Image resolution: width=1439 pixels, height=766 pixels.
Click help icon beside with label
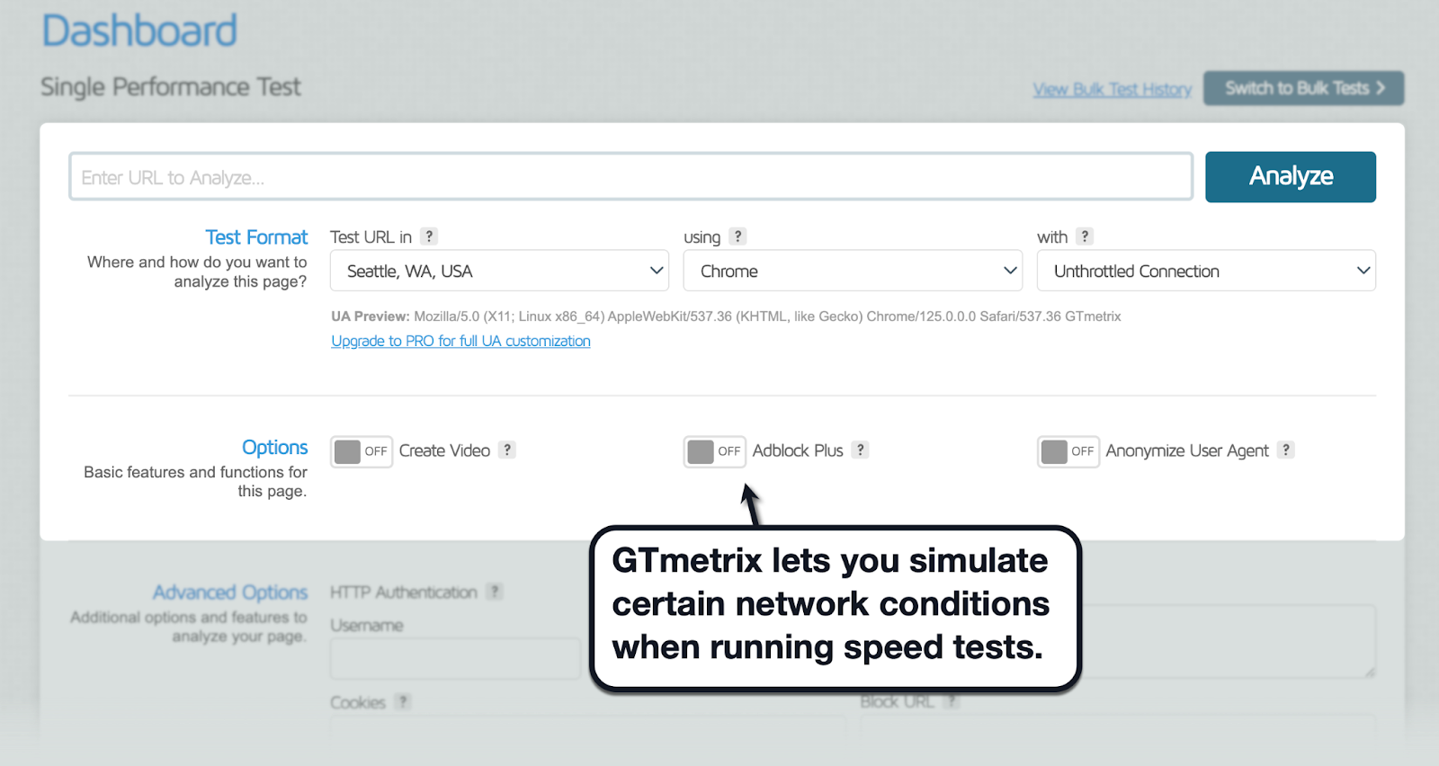1086,236
